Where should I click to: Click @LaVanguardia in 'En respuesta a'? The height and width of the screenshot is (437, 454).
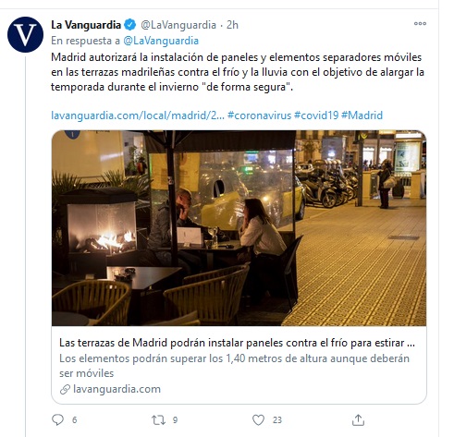[x=161, y=41]
